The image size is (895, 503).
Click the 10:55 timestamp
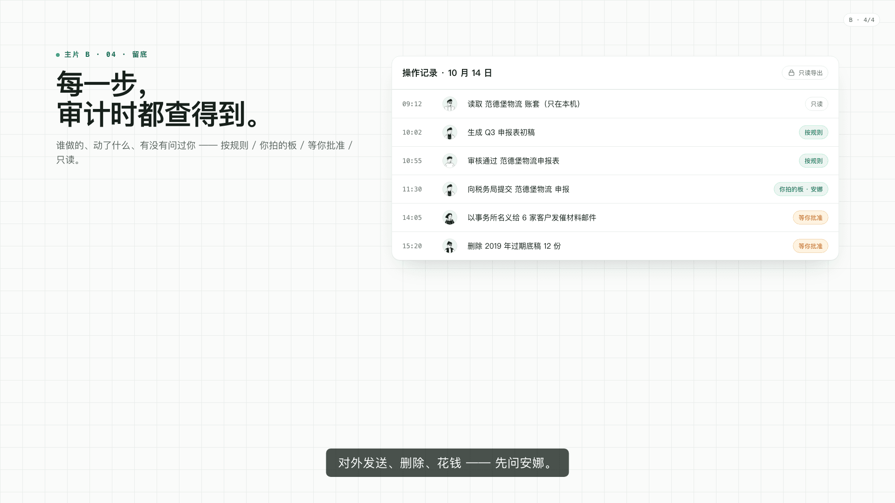[x=412, y=161]
